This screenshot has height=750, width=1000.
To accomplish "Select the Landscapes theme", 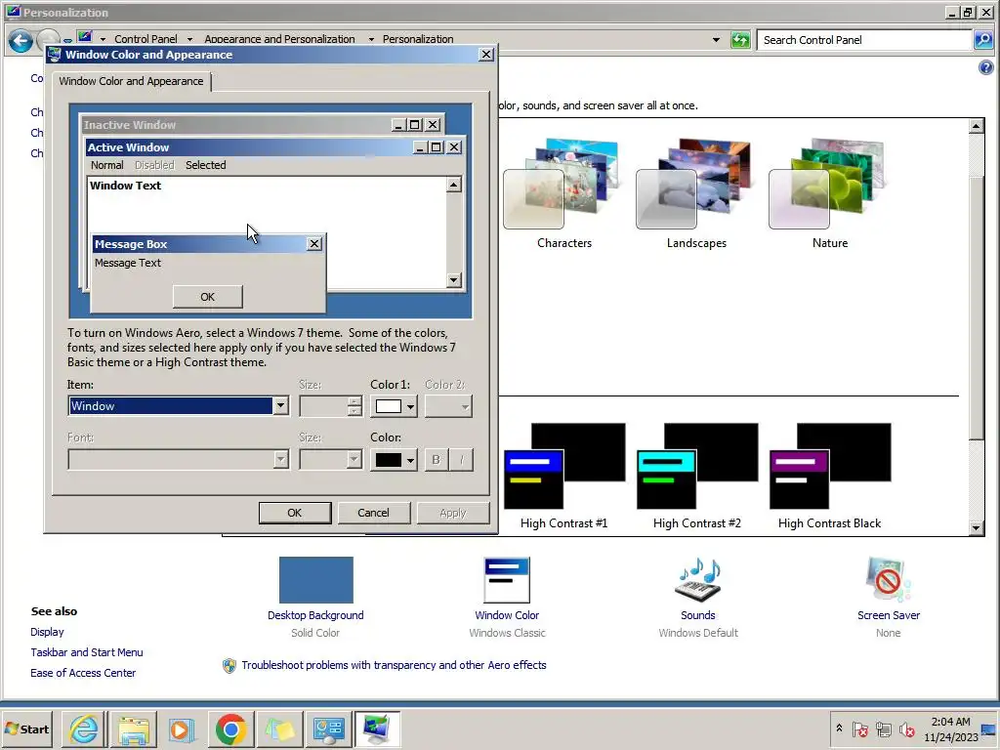I will [x=696, y=192].
